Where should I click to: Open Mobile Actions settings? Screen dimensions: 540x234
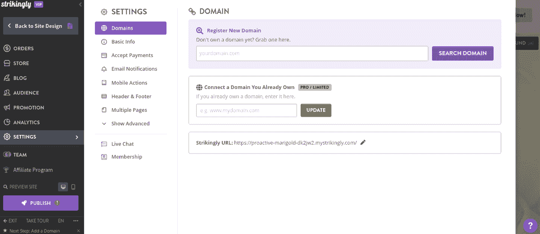tap(130, 83)
